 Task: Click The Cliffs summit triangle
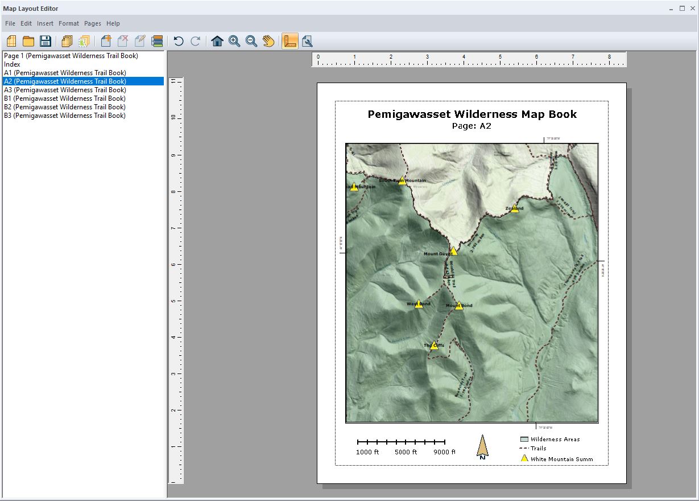(434, 345)
